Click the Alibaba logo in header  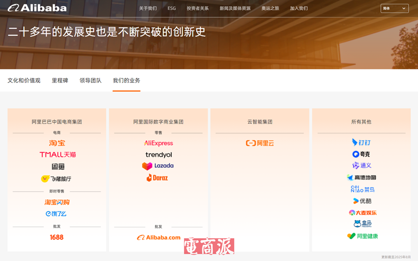tap(37, 8)
